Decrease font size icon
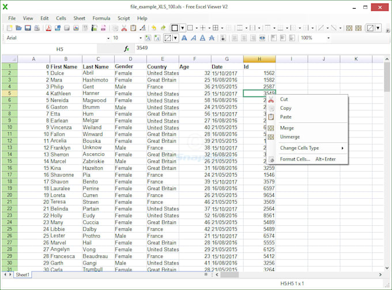 point(157,38)
